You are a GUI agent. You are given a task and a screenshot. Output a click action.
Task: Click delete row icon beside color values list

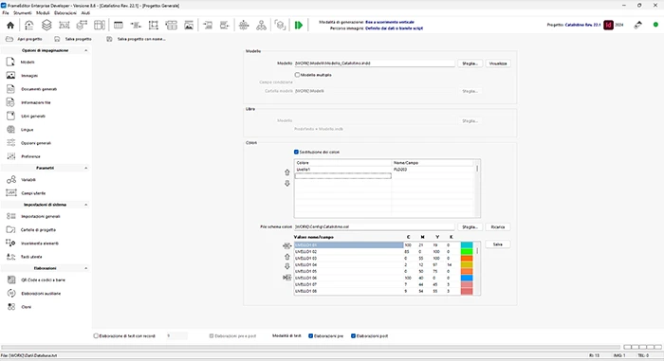[x=287, y=278]
